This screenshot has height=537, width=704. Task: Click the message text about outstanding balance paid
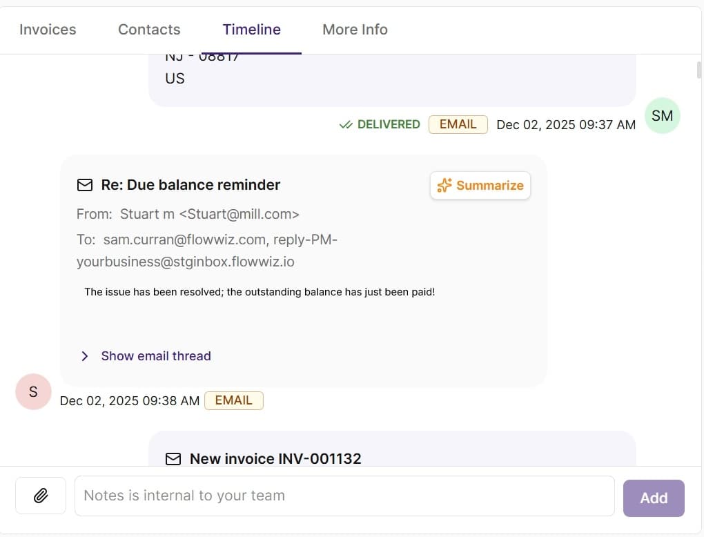(x=260, y=292)
